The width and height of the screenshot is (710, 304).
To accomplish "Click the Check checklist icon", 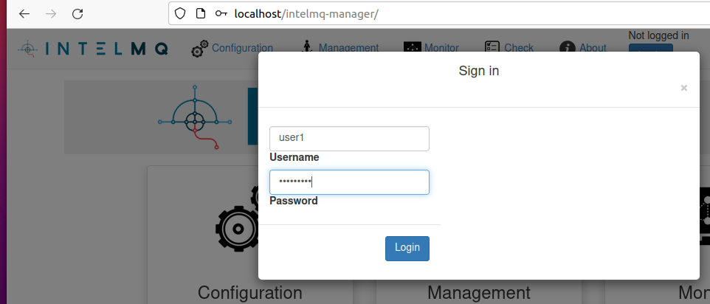I will click(x=492, y=47).
